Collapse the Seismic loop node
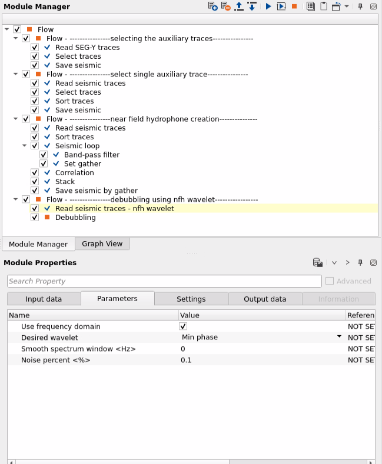Image resolution: width=382 pixels, height=464 pixels. tap(25, 146)
